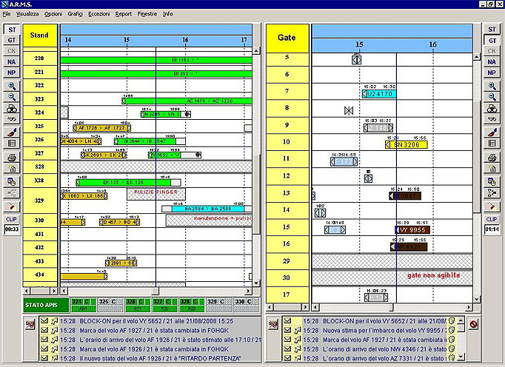The height and width of the screenshot is (367, 505).
Task: Click the red stop icon beside the right message log
Action: 473,324
